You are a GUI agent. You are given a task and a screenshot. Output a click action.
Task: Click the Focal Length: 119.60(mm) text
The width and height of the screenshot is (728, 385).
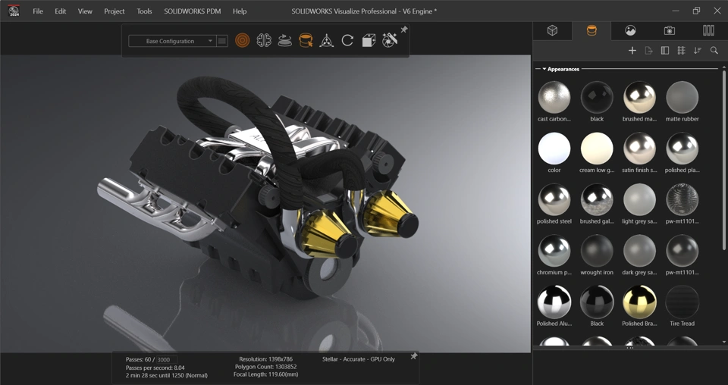[x=265, y=374]
